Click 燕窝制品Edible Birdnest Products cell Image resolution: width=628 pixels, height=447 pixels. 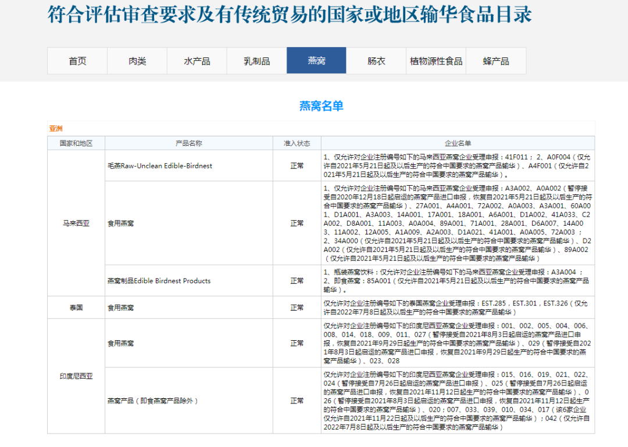pyautogui.click(x=159, y=281)
